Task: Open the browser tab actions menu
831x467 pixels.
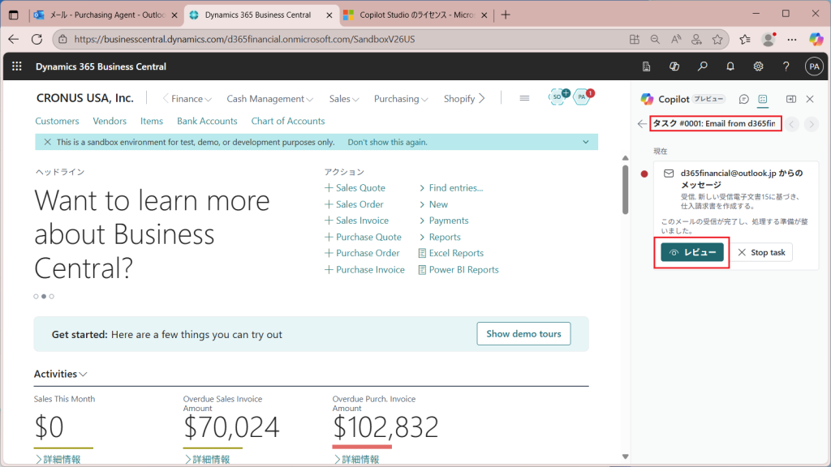Action: [13, 15]
